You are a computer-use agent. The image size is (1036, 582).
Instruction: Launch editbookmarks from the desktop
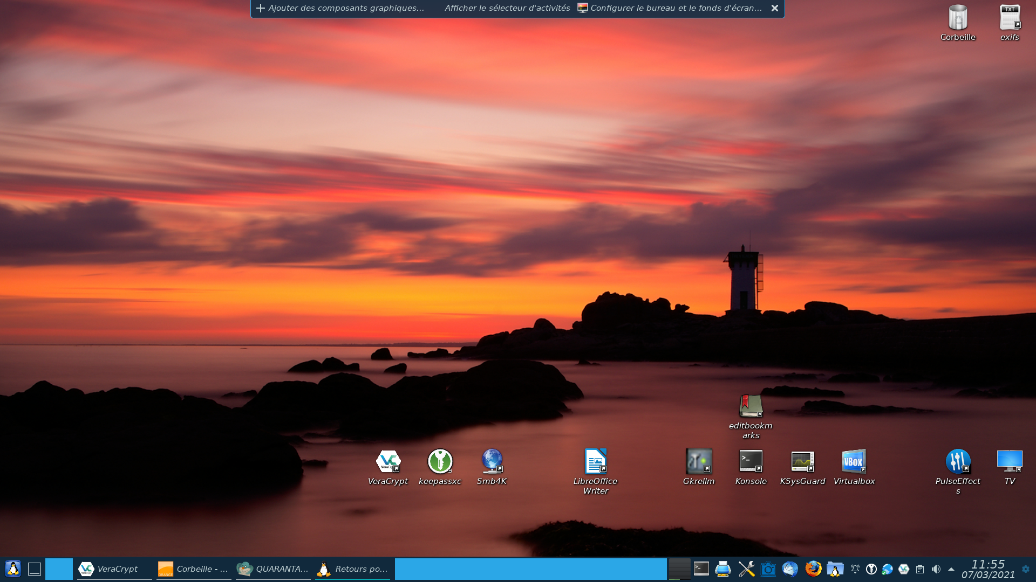751,416
